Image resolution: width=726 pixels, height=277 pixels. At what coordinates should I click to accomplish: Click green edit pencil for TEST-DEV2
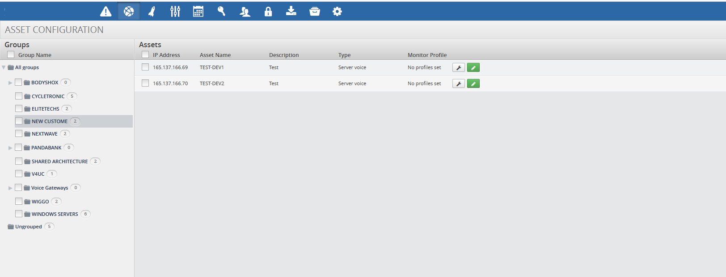[473, 84]
